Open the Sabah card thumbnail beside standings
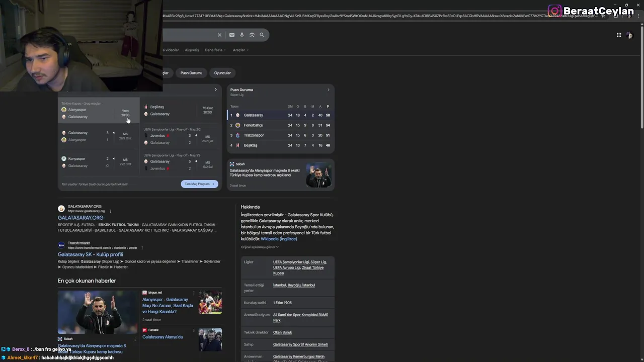The image size is (644, 362). coord(318,174)
